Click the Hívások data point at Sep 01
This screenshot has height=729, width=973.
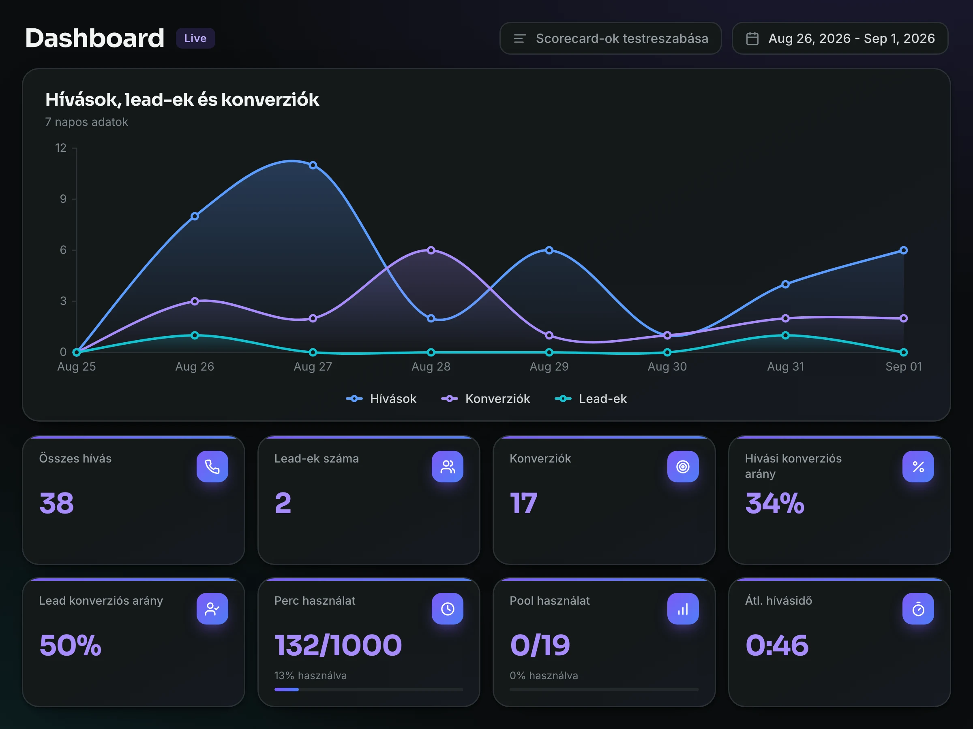point(904,250)
